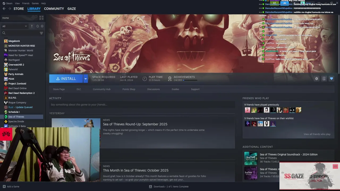Open the 2024 Edition soundtrack cover thumbnail
The height and width of the screenshot is (191, 340).
click(251, 158)
